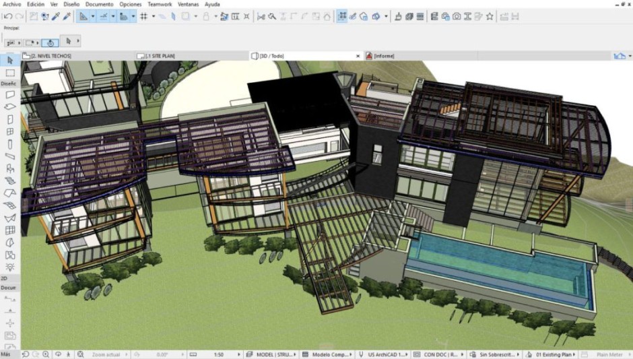Select the Arrow tool in the toolbox
Screen dimensions: 633x359
[x=10, y=61]
